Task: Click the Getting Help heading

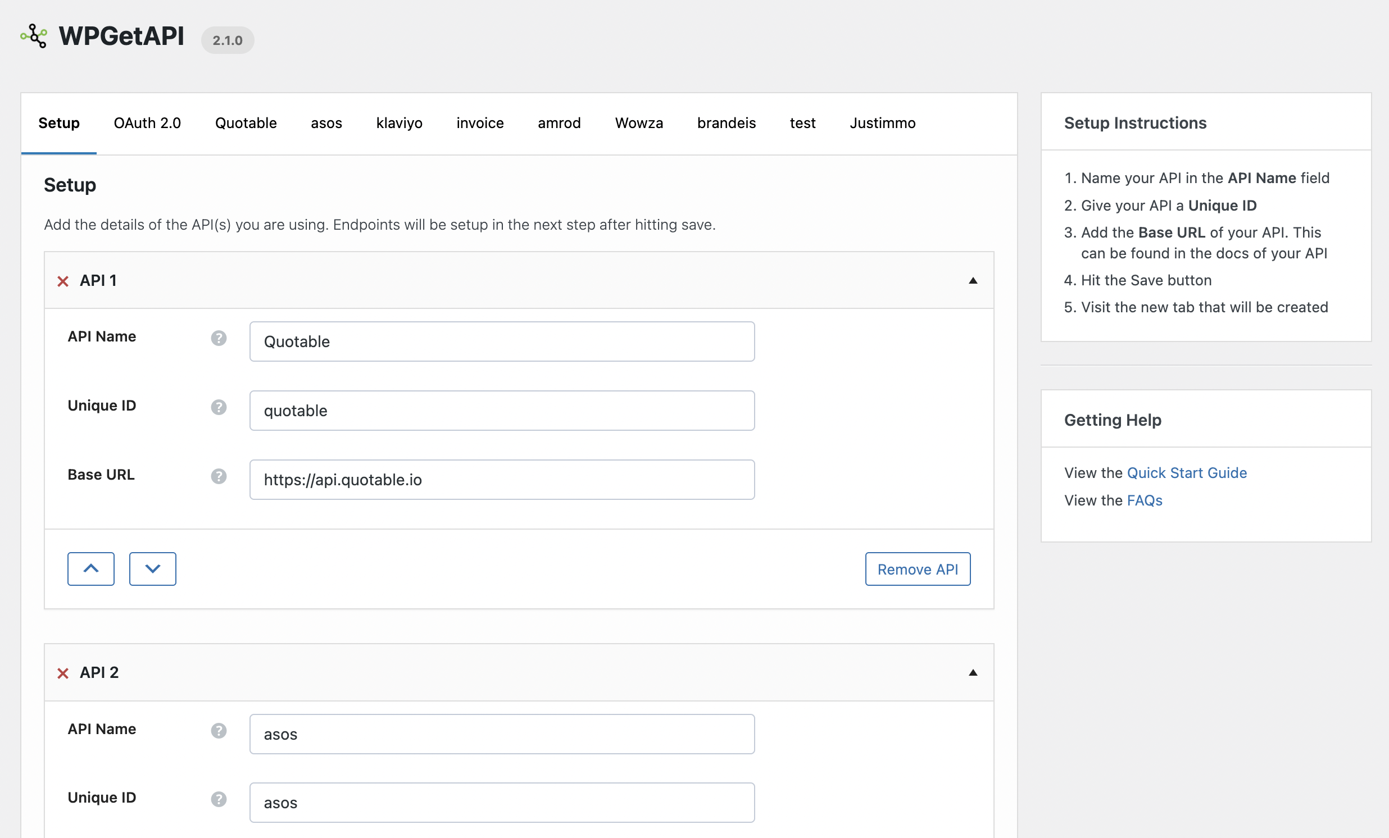Action: tap(1112, 421)
